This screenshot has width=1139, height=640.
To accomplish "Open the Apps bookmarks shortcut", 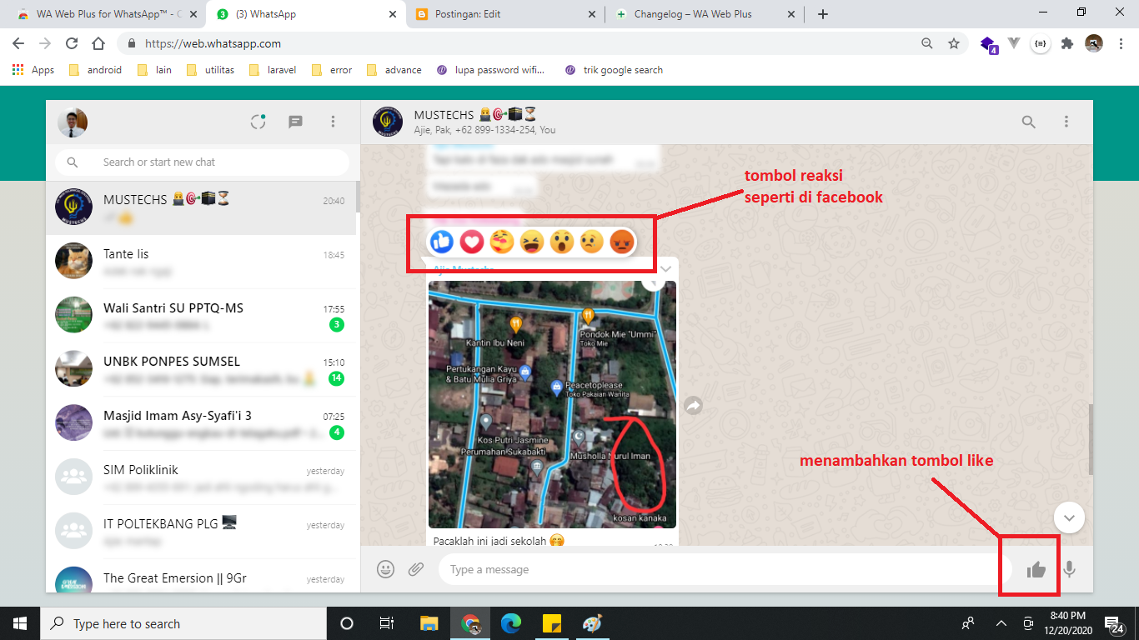I will [x=33, y=70].
